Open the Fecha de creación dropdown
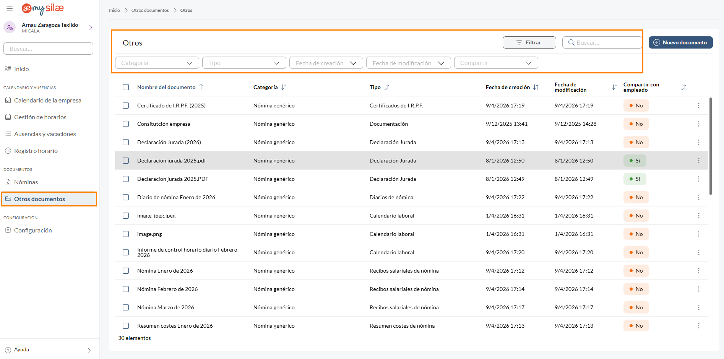 (326, 63)
